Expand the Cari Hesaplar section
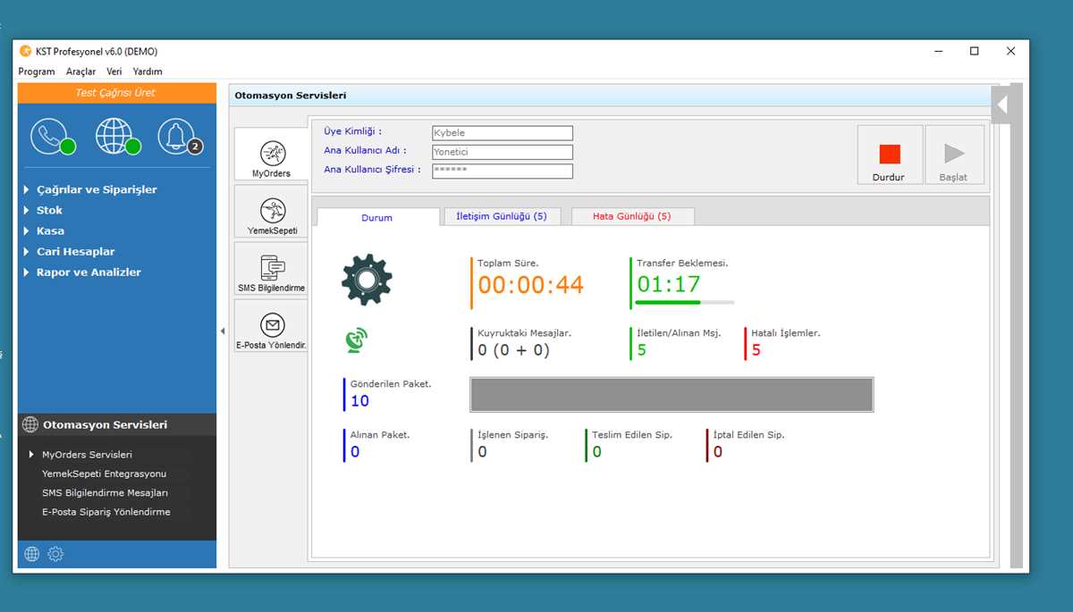1073x612 pixels. (75, 251)
